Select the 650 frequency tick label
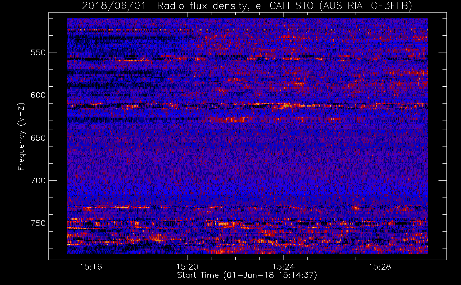The image size is (461, 285). 38,138
